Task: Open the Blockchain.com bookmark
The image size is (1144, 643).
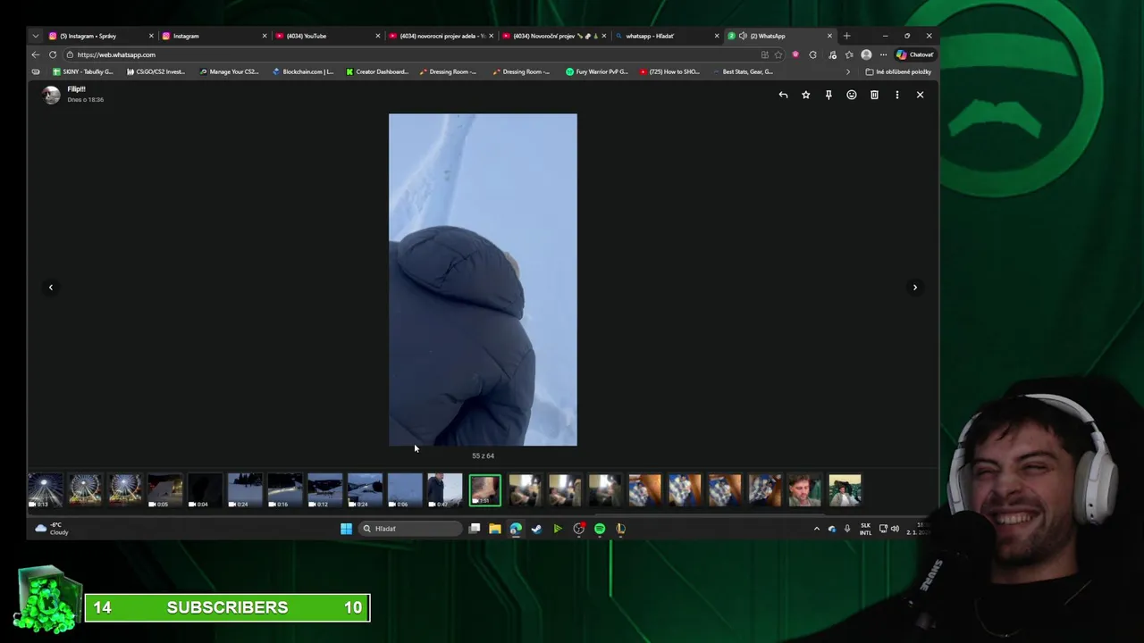Action: pyautogui.click(x=303, y=71)
